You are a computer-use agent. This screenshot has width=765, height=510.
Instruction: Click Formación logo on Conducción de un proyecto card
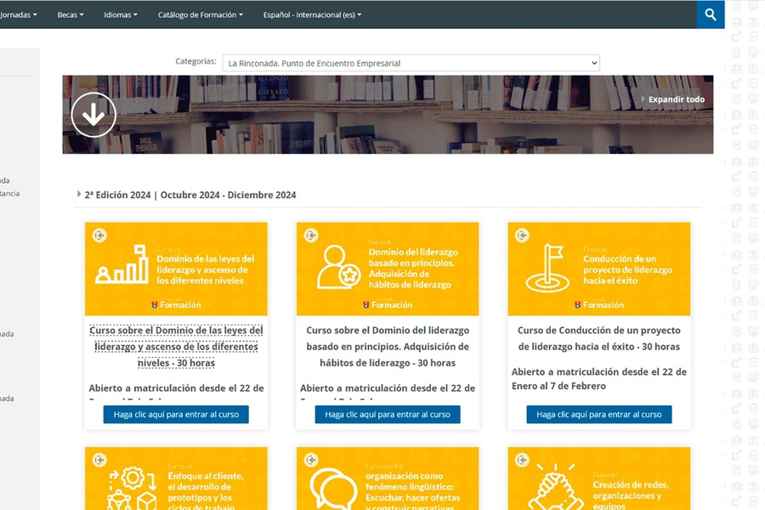[x=599, y=304]
